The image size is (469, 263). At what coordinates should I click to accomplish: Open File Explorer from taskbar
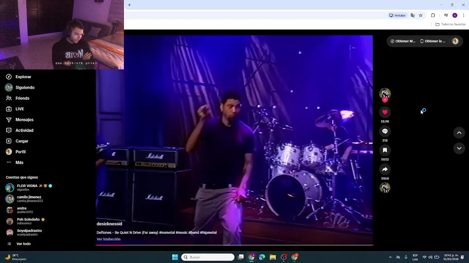click(273, 257)
